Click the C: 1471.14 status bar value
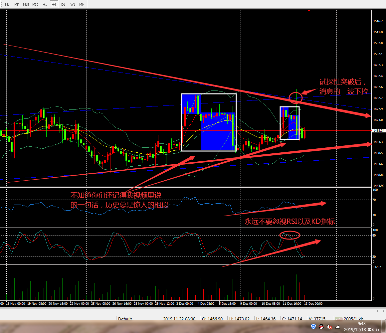Viewport: 386px width, 333px height. point(292,318)
